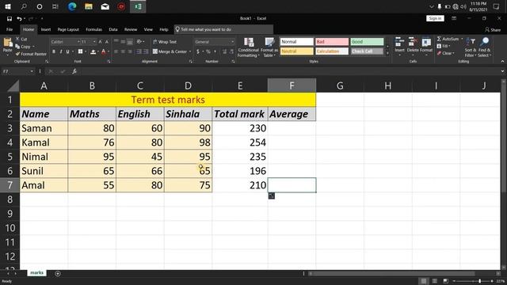Click the AutoSum sigma button
Image resolution: width=507 pixels, height=285 pixels.
pyautogui.click(x=448, y=39)
